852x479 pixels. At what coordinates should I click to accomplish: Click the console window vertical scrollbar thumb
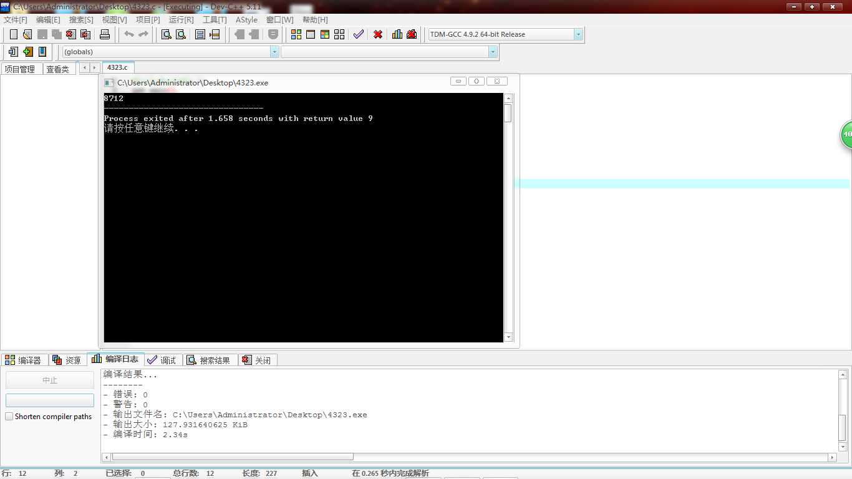coord(508,113)
